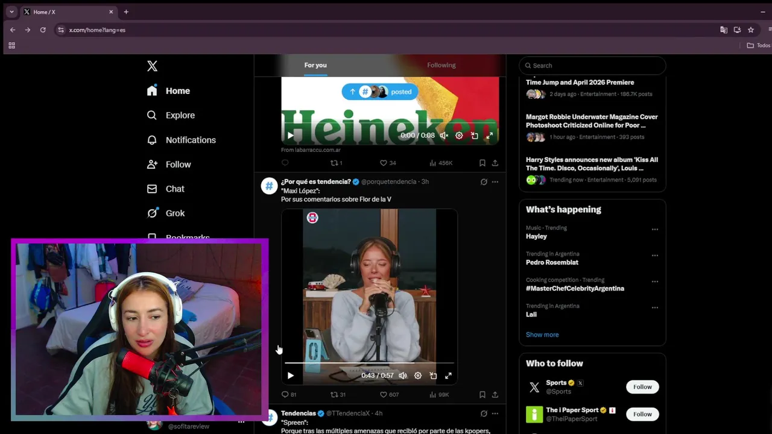Follow The i Paper Sport account
Viewport: 772px width, 434px height.
(642, 414)
